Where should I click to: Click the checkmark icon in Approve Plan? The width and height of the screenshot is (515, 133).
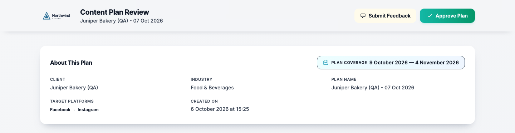(x=430, y=16)
